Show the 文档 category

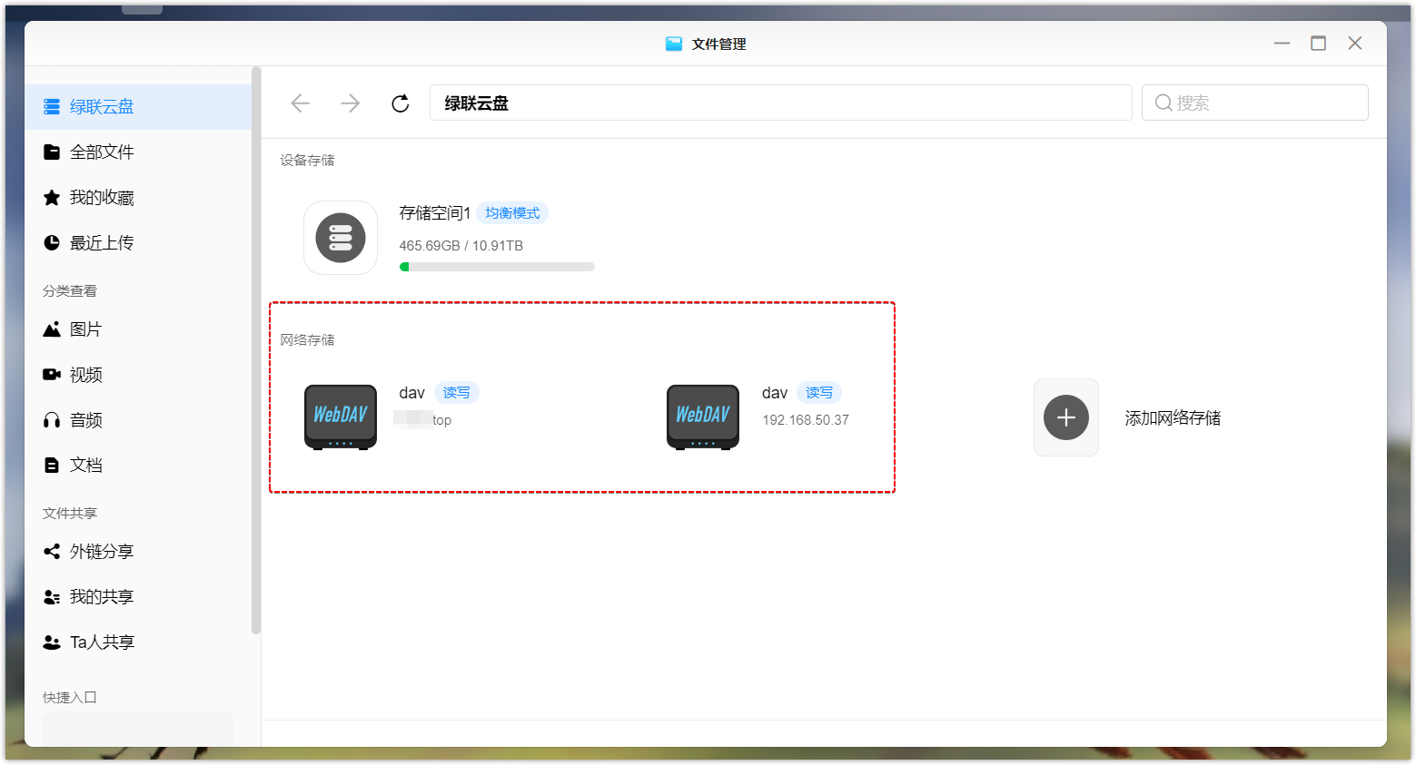(x=138, y=465)
